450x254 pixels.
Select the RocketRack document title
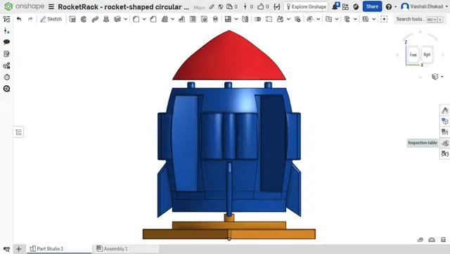[x=124, y=7]
